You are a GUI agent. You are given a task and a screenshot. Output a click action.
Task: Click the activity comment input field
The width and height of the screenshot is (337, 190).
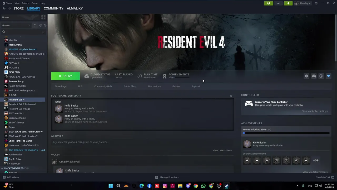[x=142, y=142]
